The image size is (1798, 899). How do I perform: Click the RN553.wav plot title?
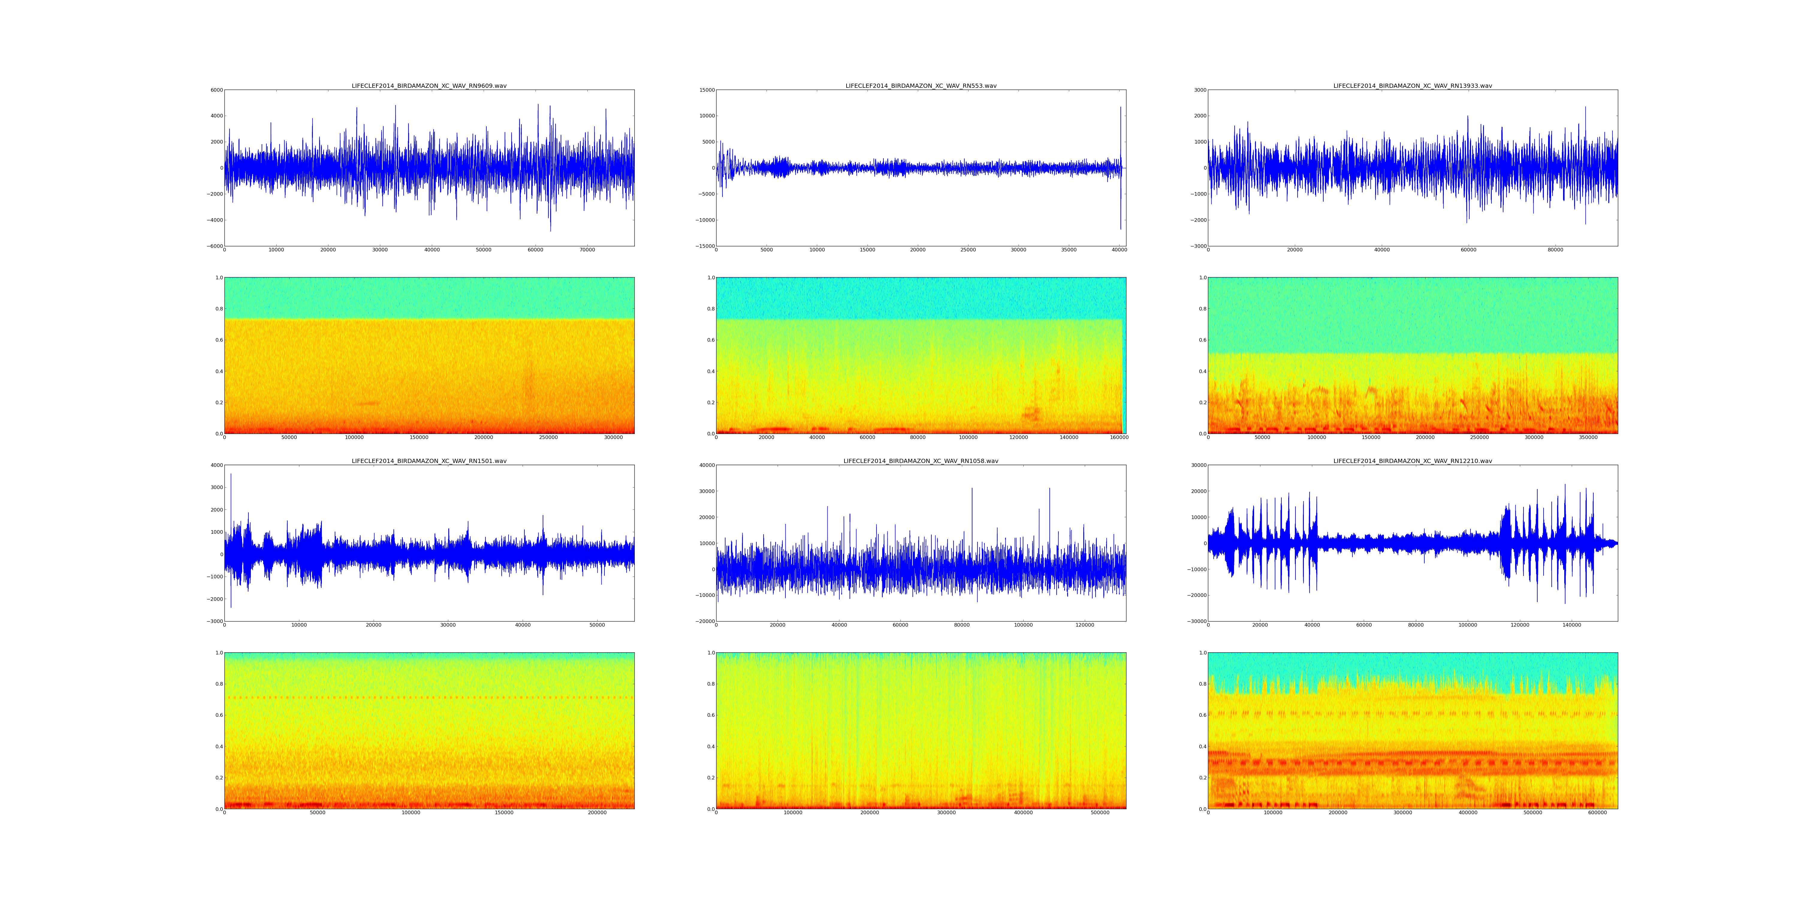[x=921, y=86]
